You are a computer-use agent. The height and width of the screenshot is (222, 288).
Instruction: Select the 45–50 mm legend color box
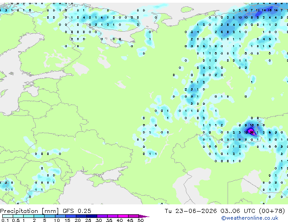coord(134,216)
